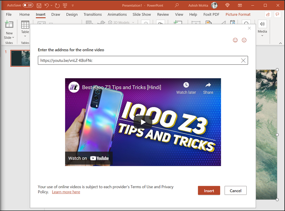The height and width of the screenshot is (211, 285).
Task: Clear the video address with X
Action: 243,60
